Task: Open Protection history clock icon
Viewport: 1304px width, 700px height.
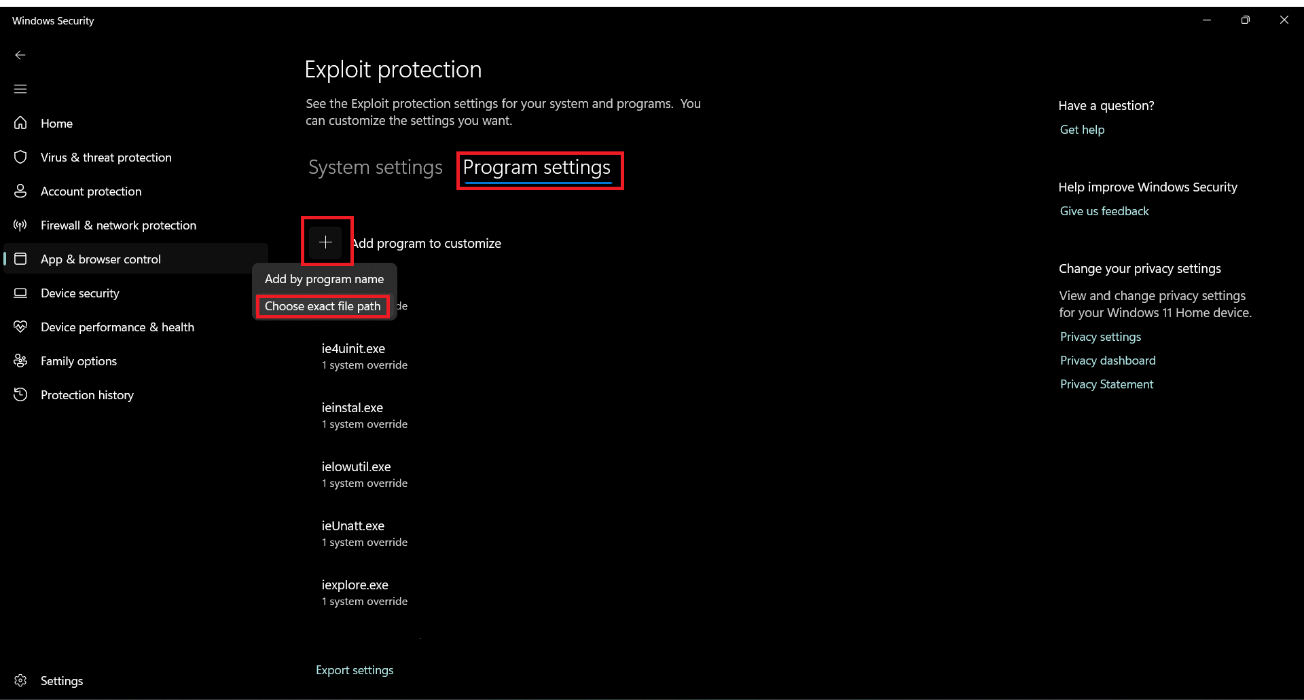Action: 20,394
